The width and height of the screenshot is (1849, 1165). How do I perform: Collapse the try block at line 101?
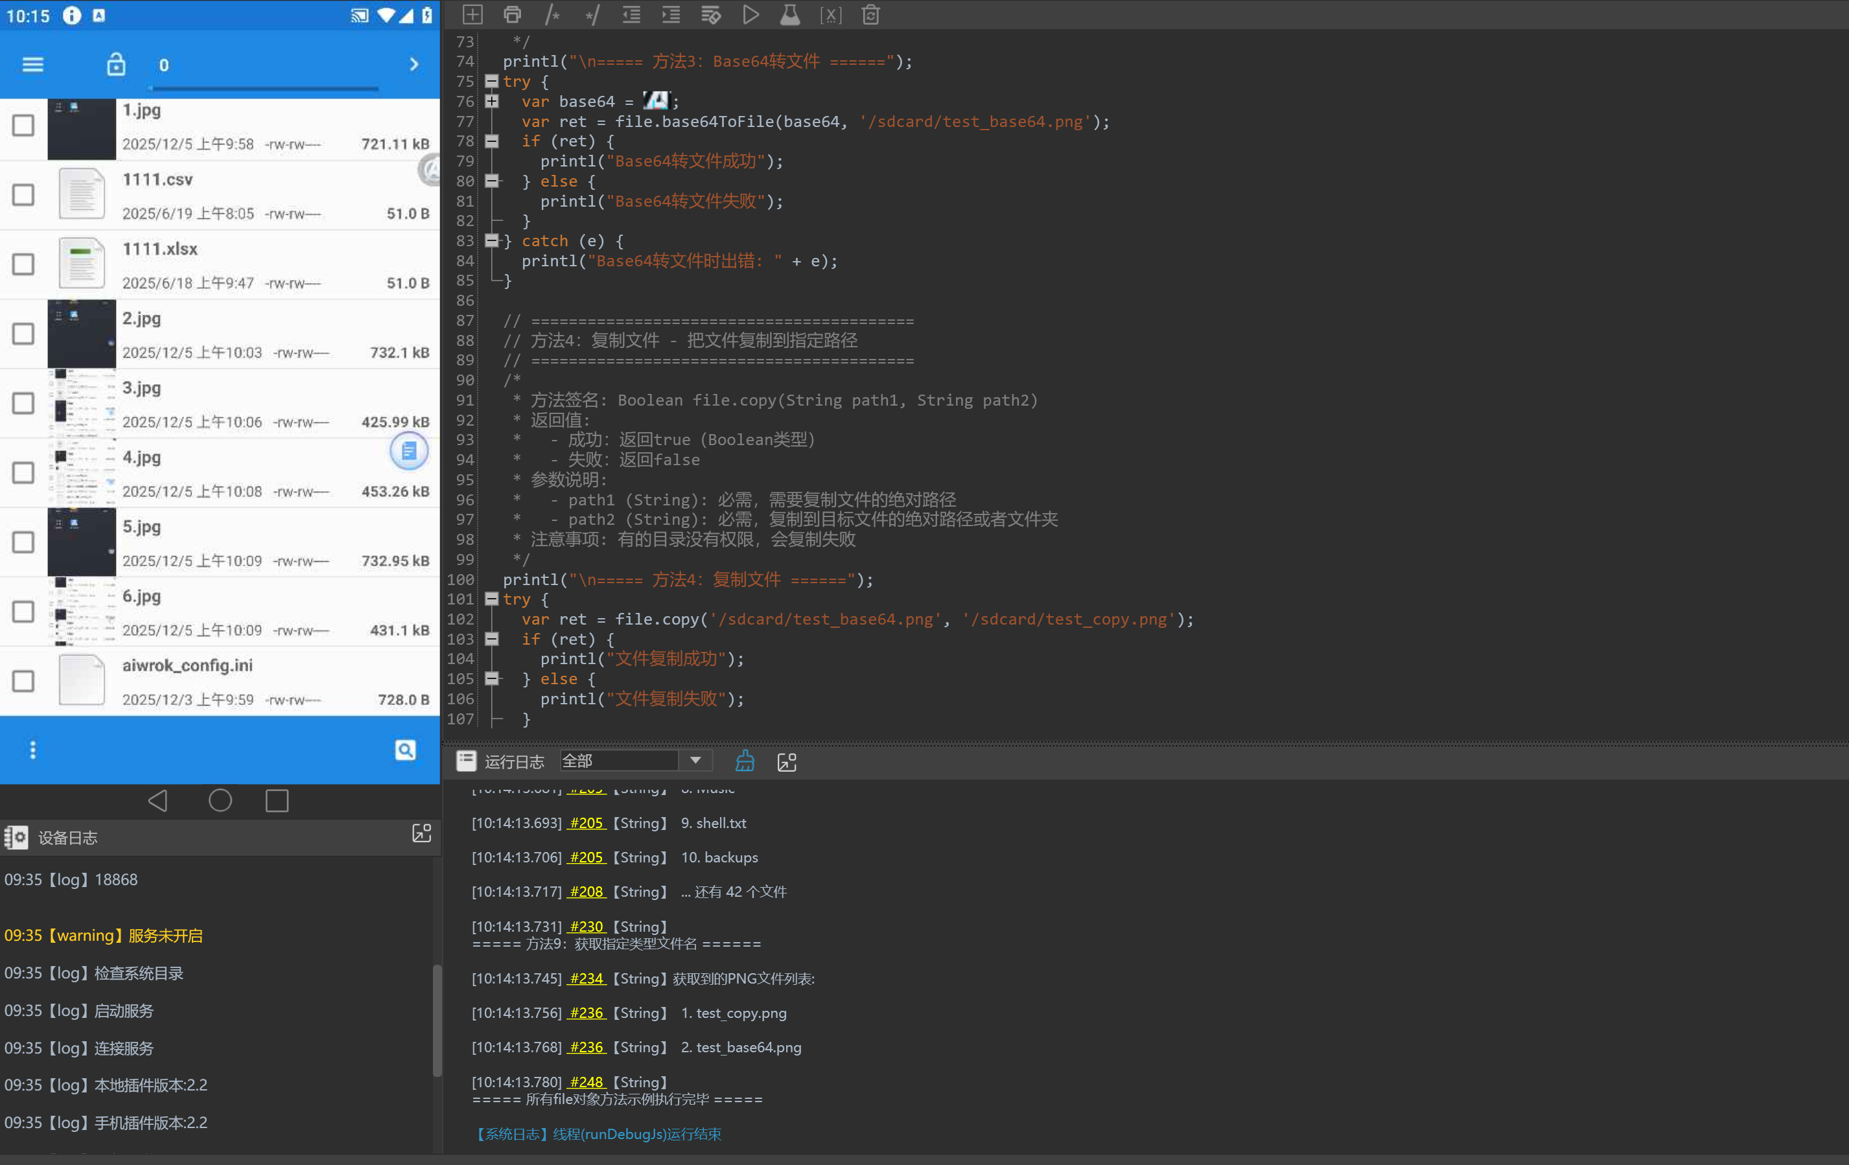pyautogui.click(x=491, y=599)
